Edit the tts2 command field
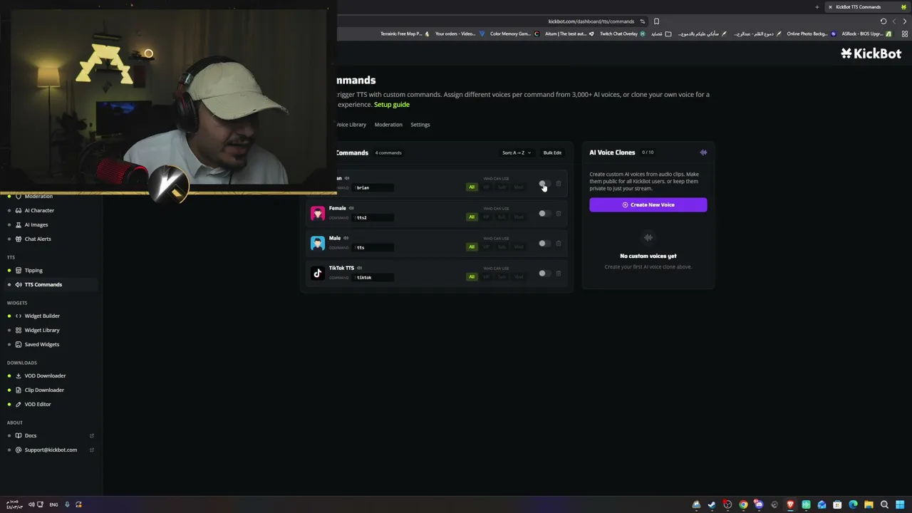Image resolution: width=912 pixels, height=513 pixels. [373, 217]
